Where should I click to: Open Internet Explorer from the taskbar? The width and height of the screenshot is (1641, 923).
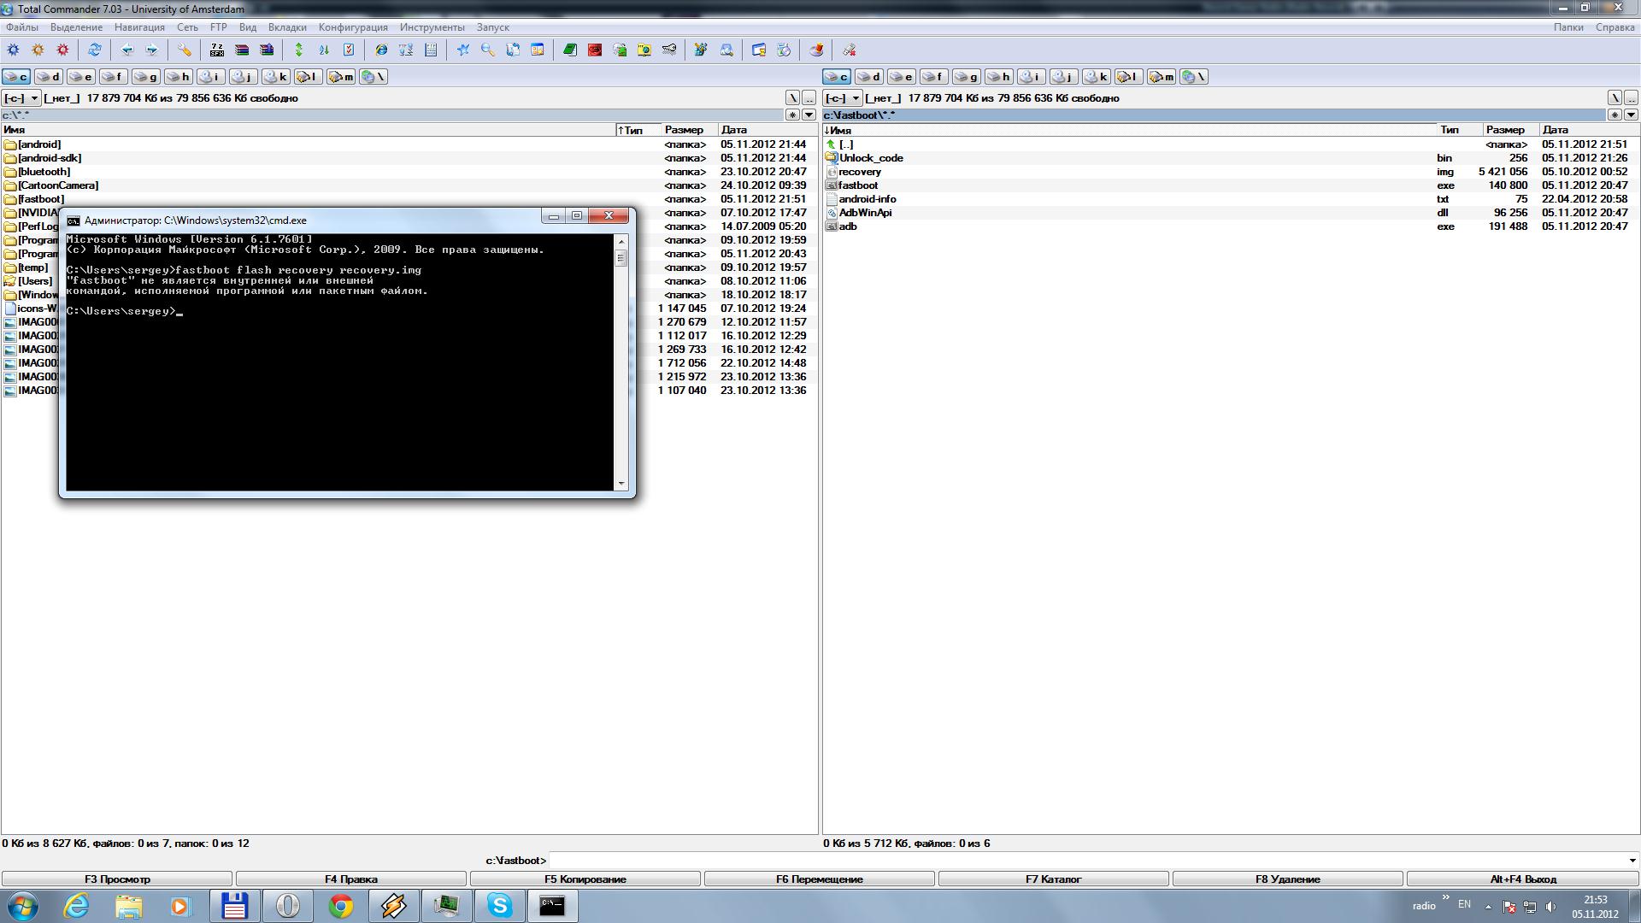pyautogui.click(x=77, y=906)
